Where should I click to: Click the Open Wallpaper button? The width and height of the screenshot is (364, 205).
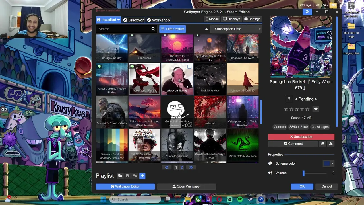pos(187,186)
